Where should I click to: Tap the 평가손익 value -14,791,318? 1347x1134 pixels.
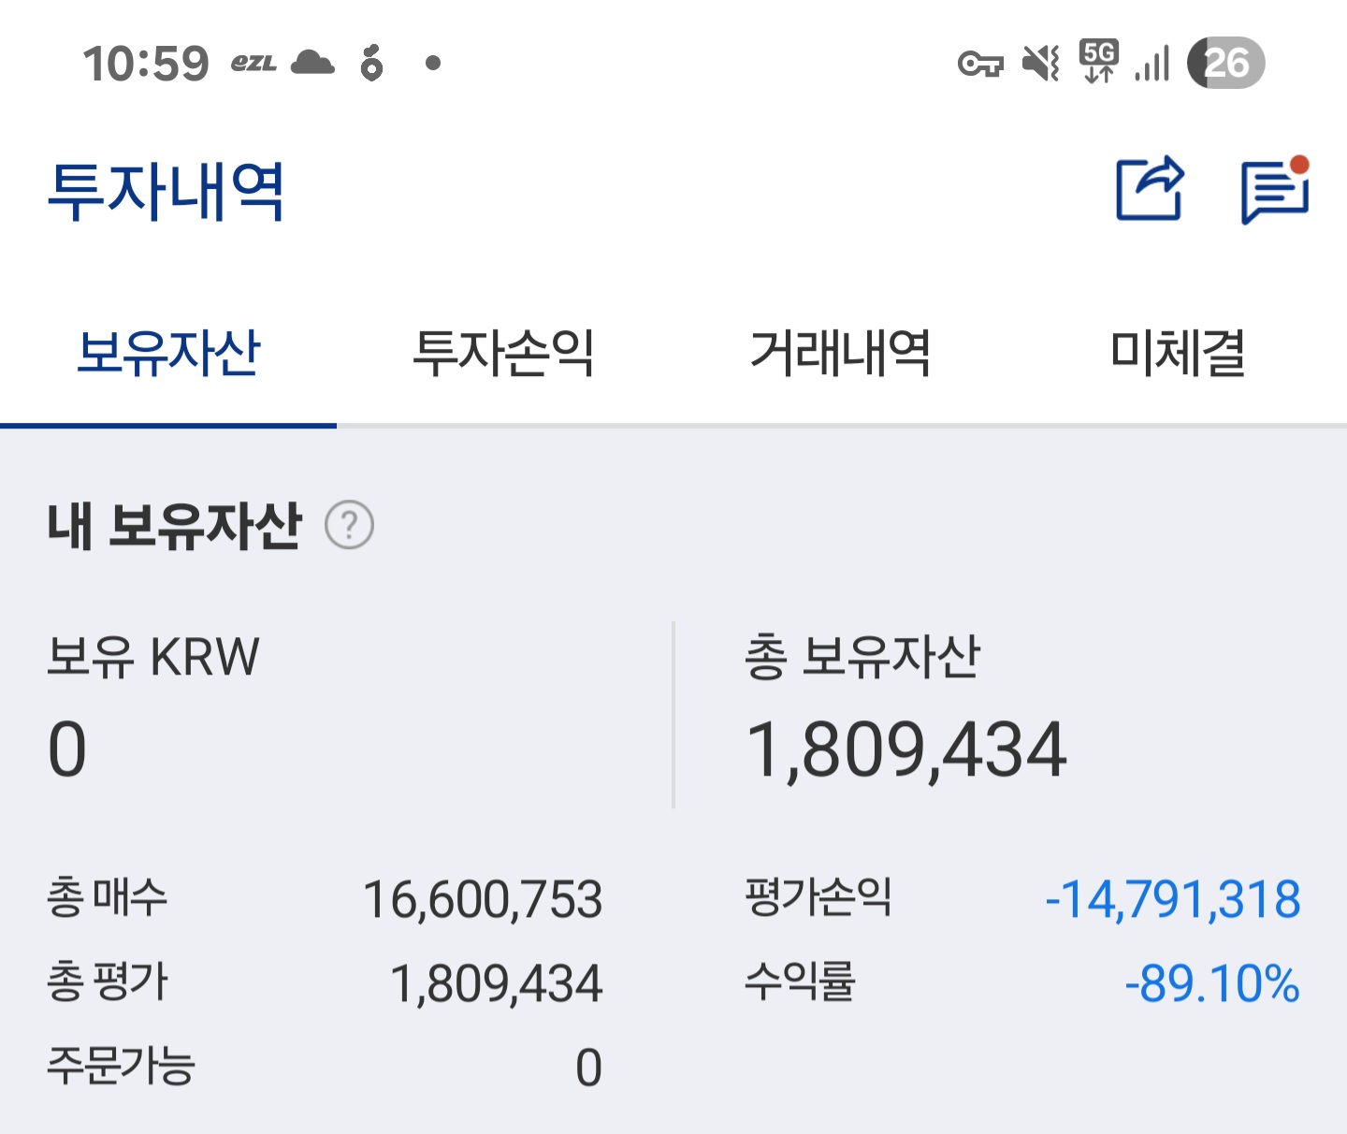pos(1172,899)
